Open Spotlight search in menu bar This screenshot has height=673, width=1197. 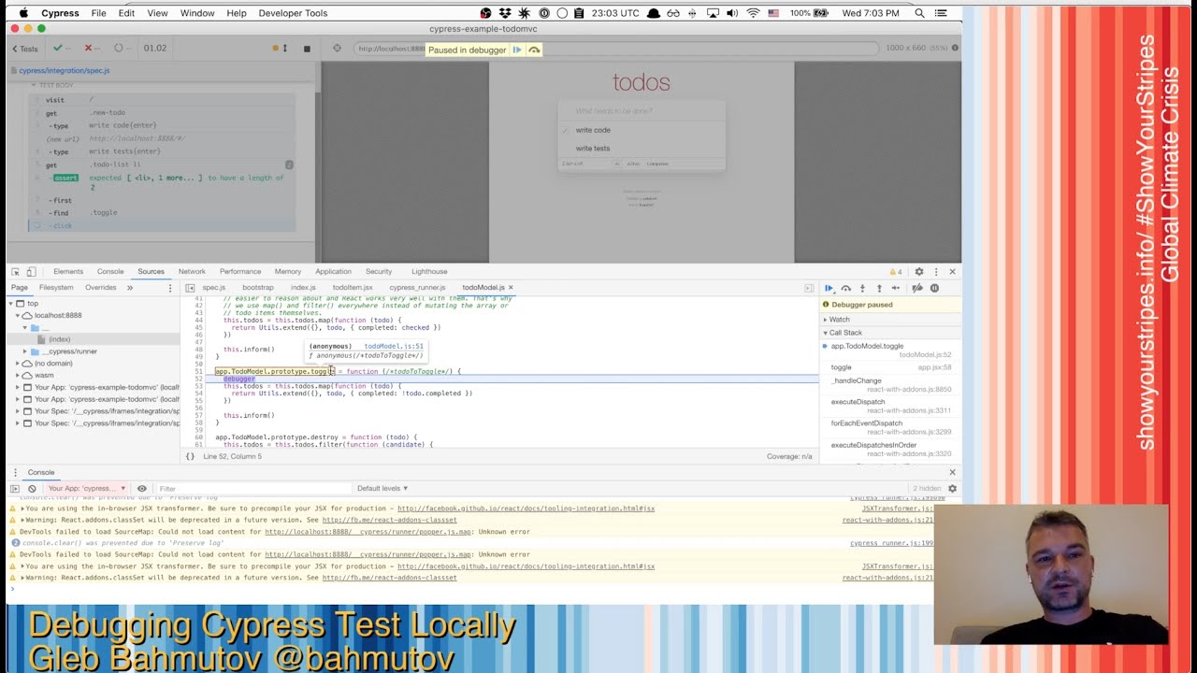[x=919, y=13]
